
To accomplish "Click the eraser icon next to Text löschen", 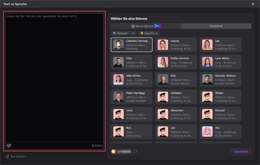I will 7,157.
